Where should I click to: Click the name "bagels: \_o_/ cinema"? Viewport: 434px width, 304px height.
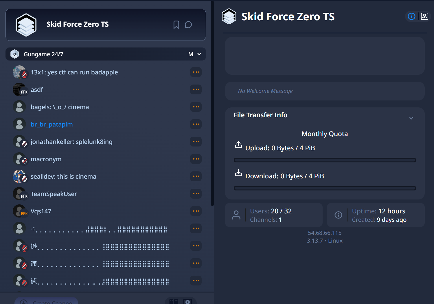pos(60,107)
